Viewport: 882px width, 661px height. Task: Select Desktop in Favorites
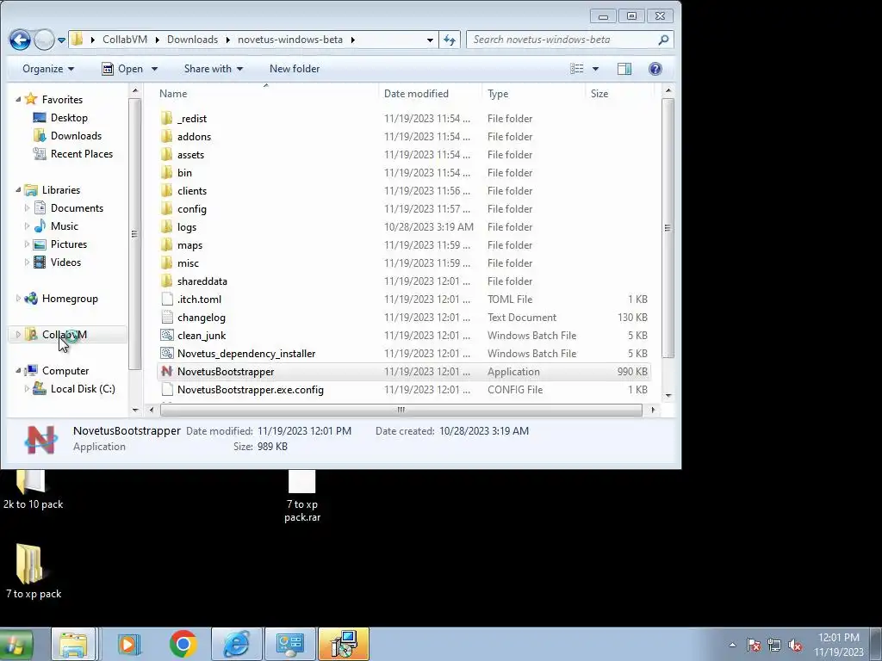click(x=69, y=117)
